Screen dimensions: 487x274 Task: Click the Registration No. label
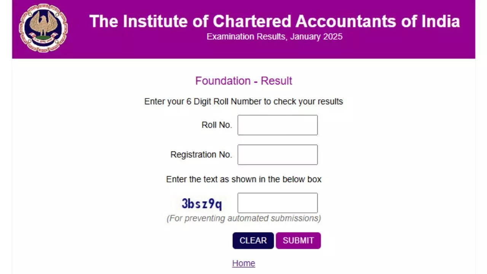pos(201,155)
